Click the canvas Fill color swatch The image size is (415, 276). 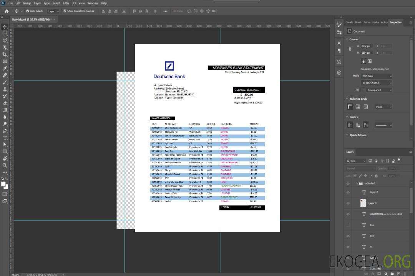coord(363,90)
